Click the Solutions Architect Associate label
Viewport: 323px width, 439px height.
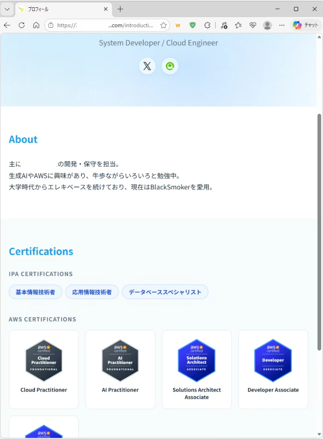(197, 393)
